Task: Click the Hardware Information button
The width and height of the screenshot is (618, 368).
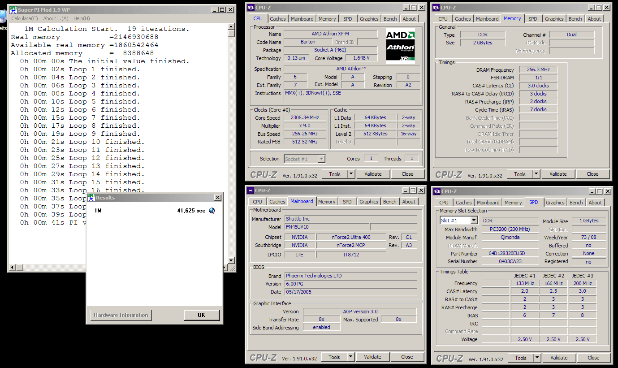Action: 121,315
